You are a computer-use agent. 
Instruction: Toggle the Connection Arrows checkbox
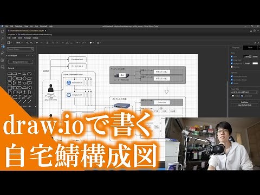[232, 76]
